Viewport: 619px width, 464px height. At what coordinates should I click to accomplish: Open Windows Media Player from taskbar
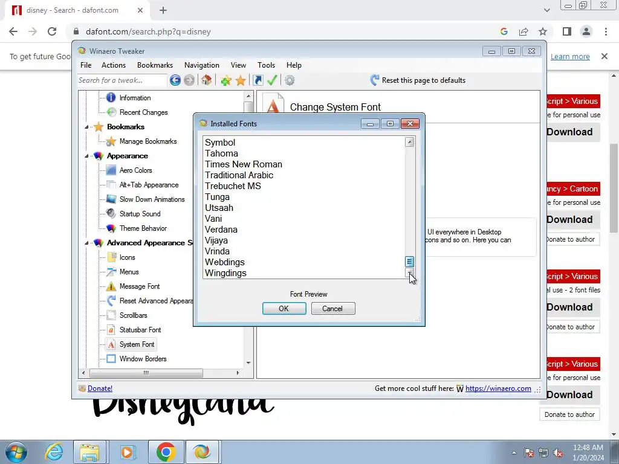[127, 452]
